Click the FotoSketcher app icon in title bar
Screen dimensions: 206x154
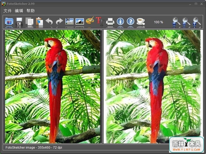point(3,4)
